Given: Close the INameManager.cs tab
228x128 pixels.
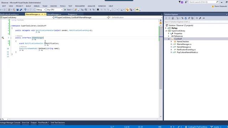Looking at the screenshot, I should point(45,14).
